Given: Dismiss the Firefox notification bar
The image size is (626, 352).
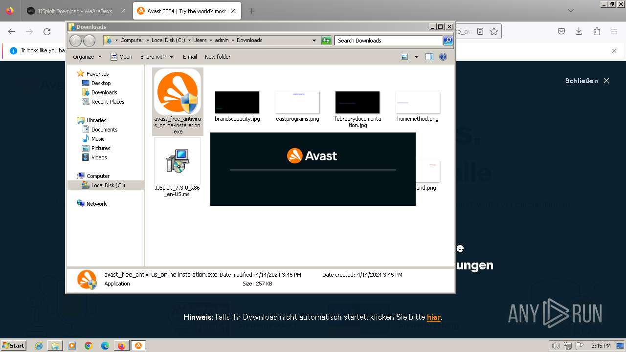Looking at the screenshot, I should coord(614,50).
